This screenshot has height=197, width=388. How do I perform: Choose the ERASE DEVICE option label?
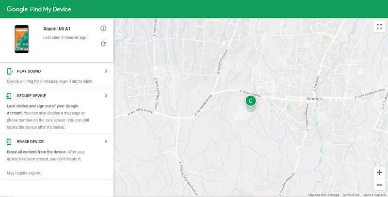30,142
